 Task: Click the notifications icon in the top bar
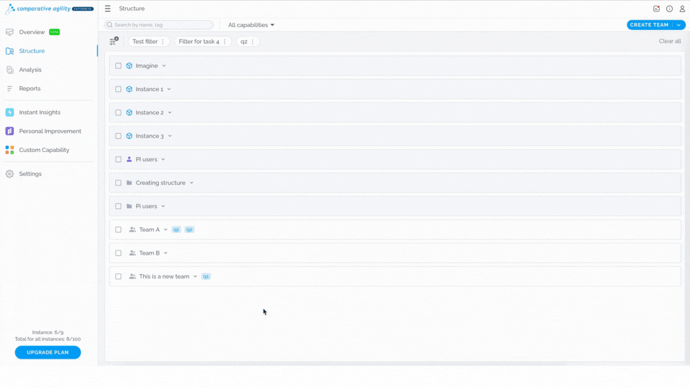pos(656,8)
